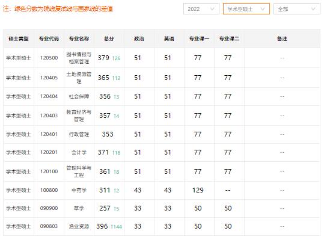Click major name 土地资源管理
Viewport: 324px width, 240px height.
pyautogui.click(x=79, y=78)
